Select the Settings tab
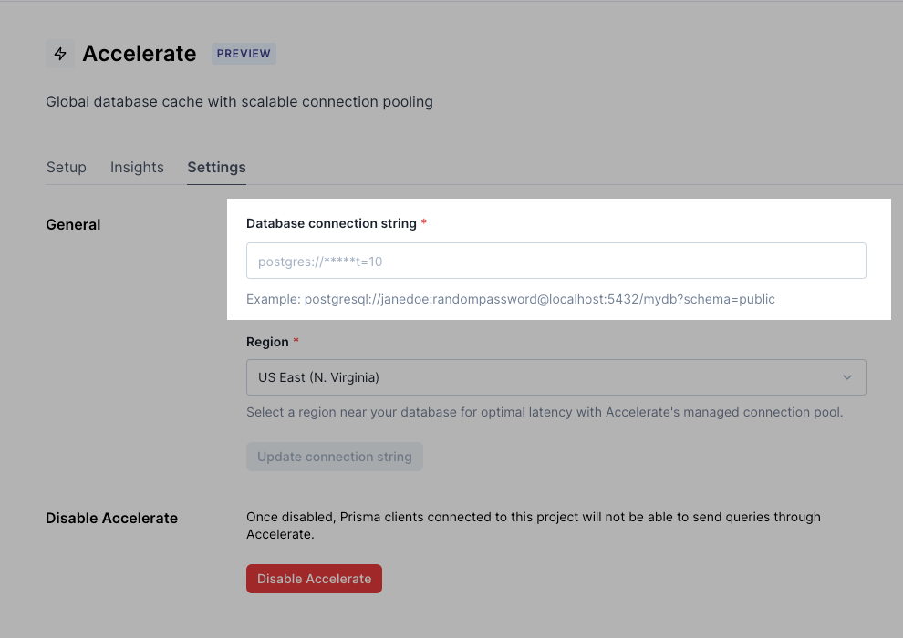 coord(216,167)
